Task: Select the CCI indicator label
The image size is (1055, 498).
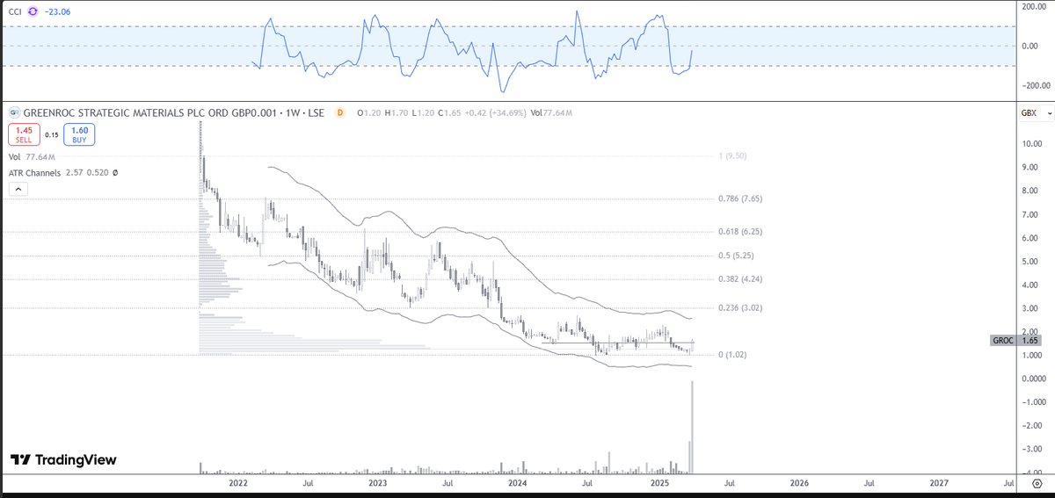Action: click(14, 11)
